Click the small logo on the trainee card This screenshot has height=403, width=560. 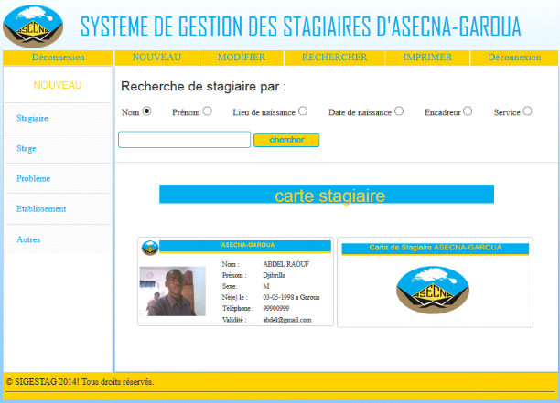(x=149, y=247)
